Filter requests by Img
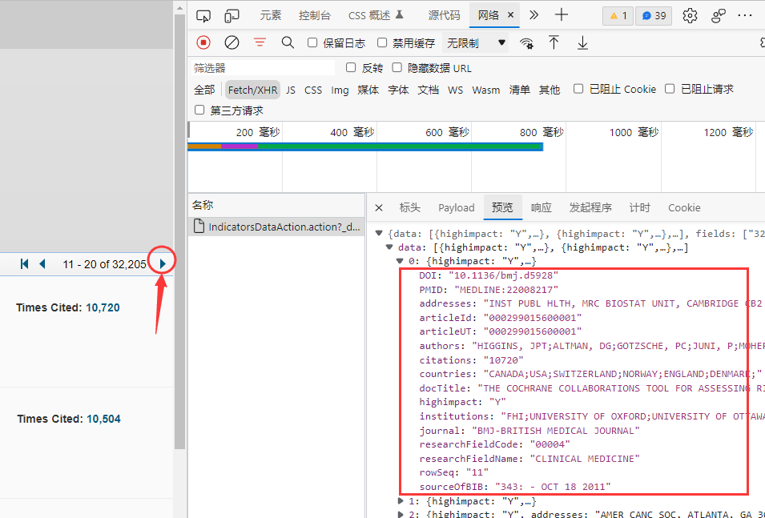The height and width of the screenshot is (518, 765). [x=340, y=90]
